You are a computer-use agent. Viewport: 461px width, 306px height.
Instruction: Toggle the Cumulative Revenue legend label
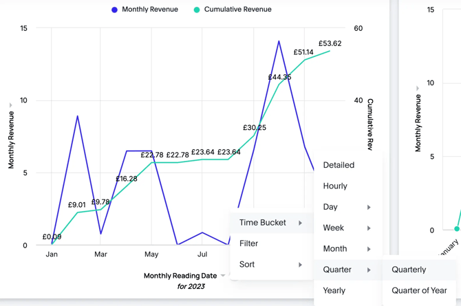coord(237,10)
